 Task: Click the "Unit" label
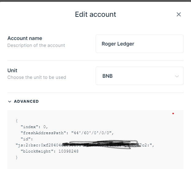point(12,70)
